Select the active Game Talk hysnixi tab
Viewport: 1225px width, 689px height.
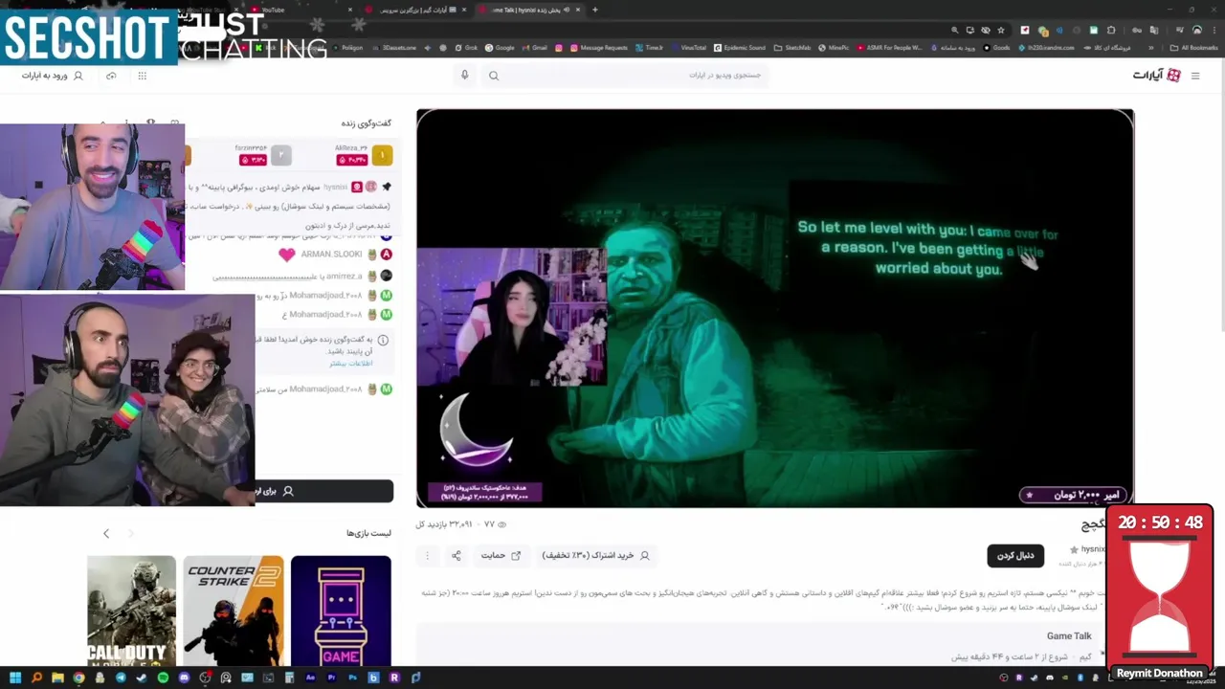coord(529,10)
